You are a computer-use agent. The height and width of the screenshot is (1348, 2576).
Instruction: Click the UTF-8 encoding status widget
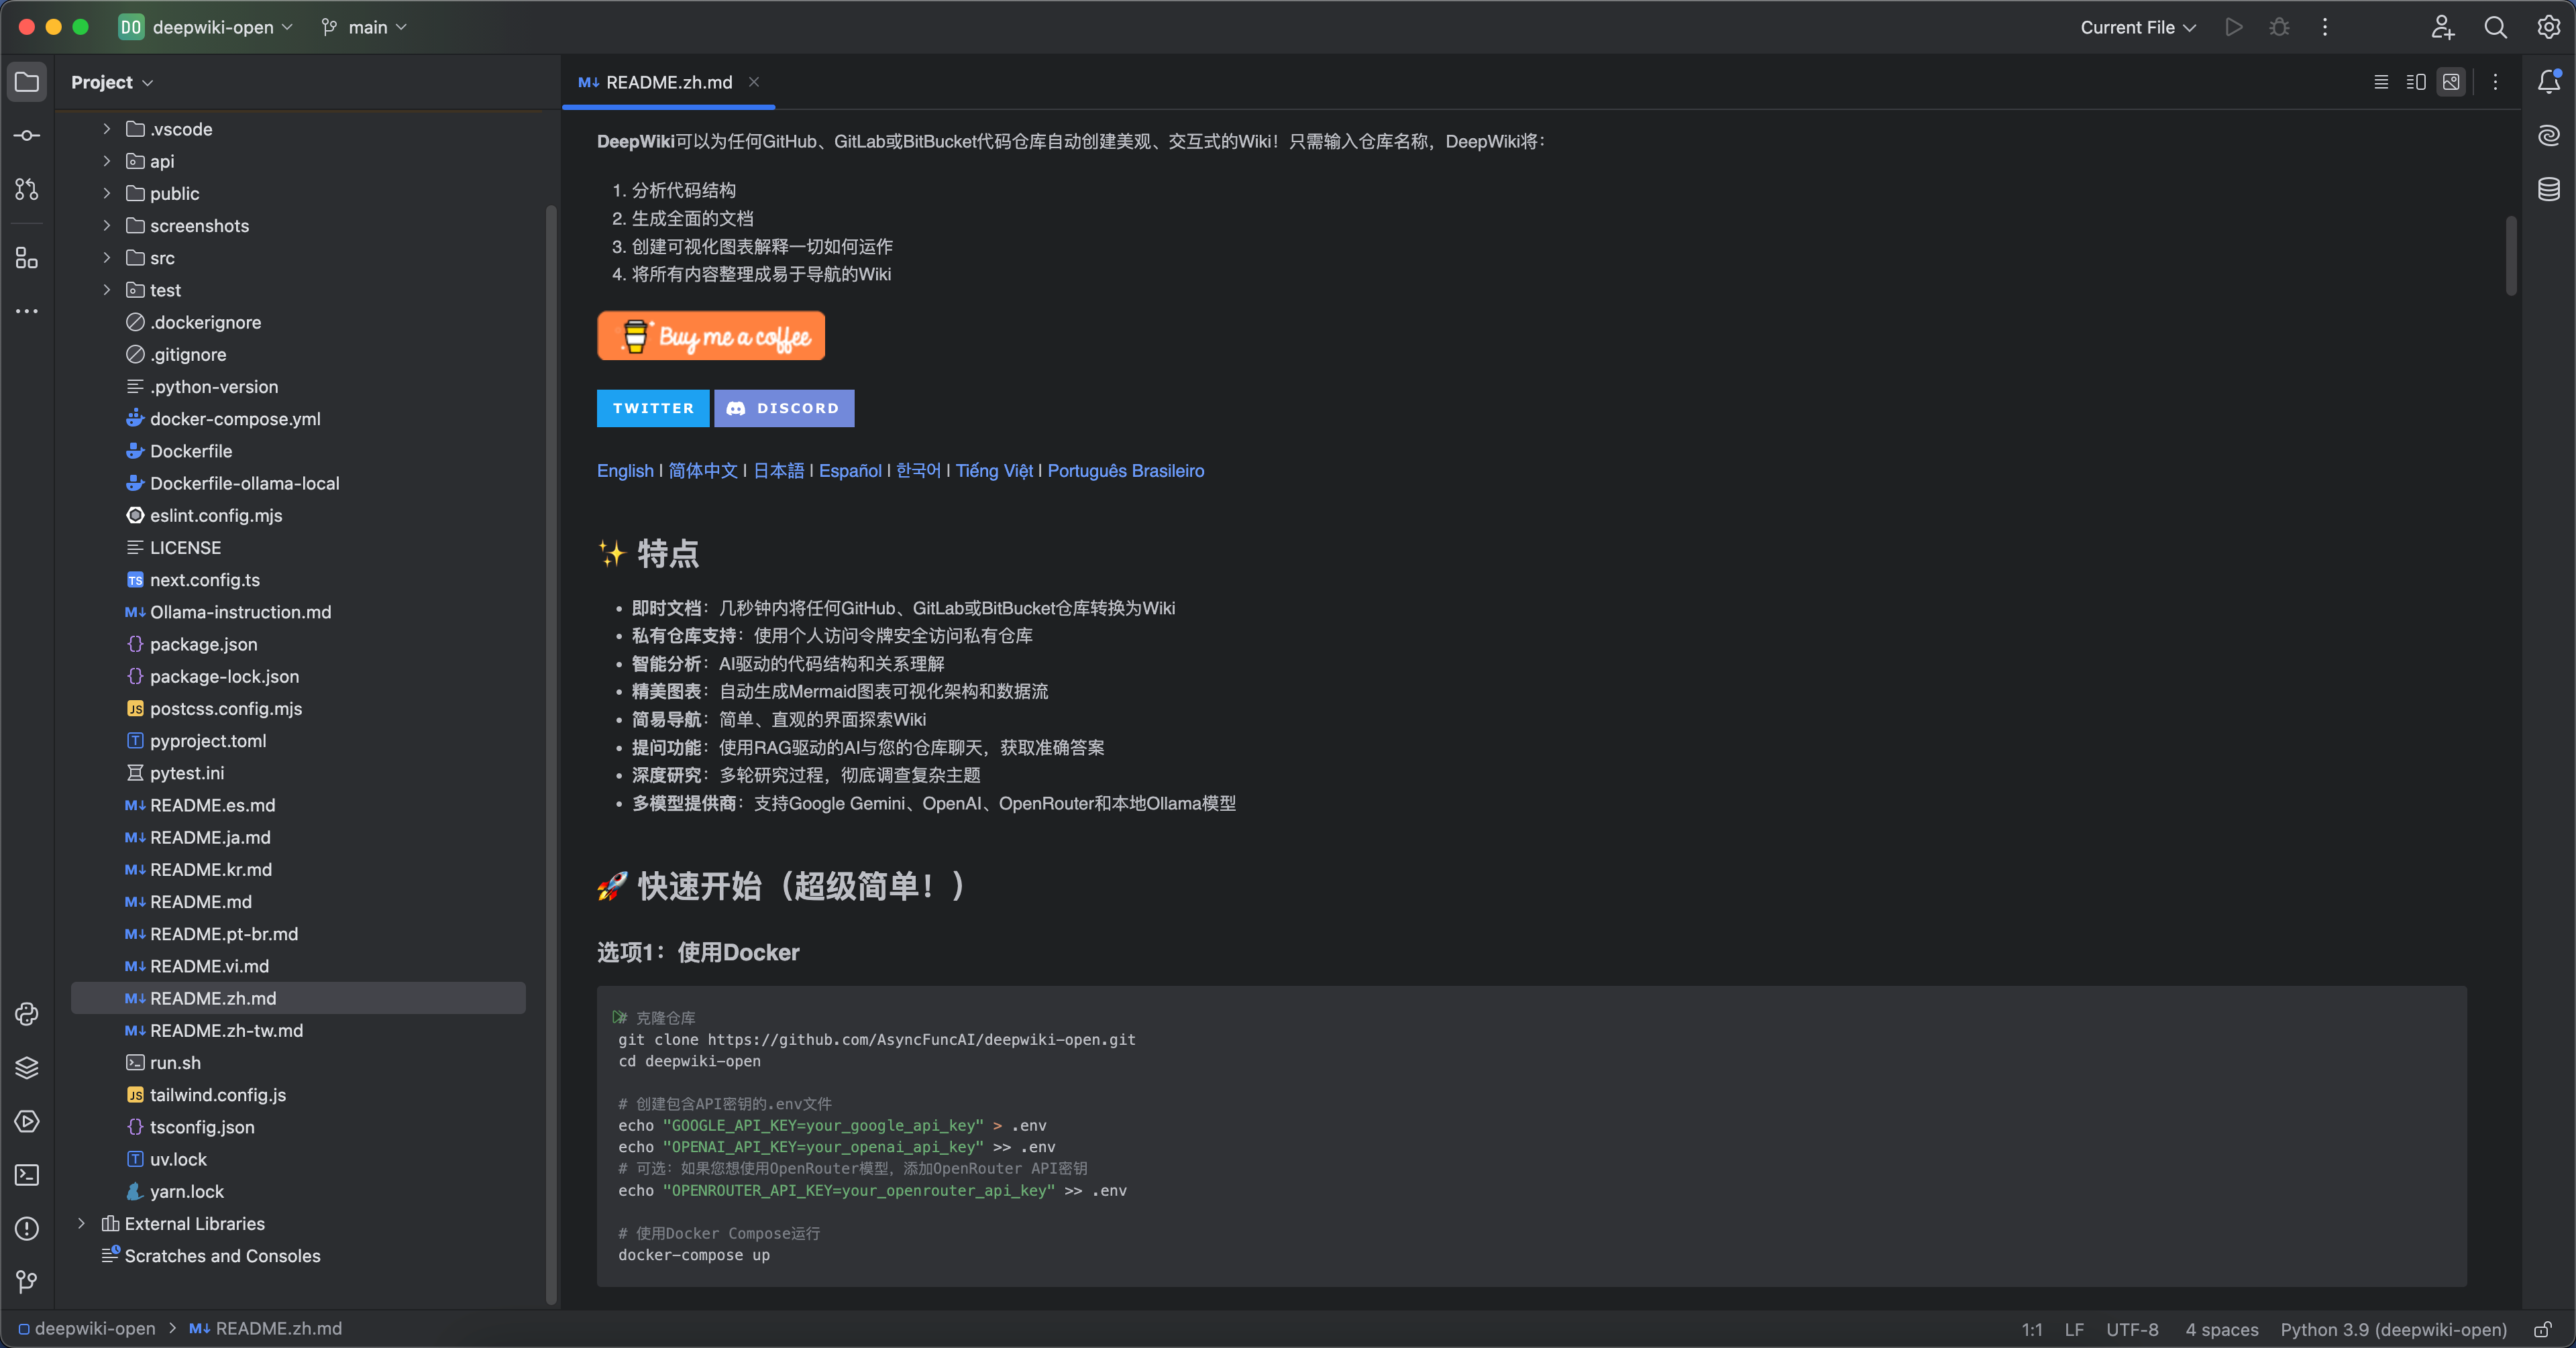[2132, 1329]
